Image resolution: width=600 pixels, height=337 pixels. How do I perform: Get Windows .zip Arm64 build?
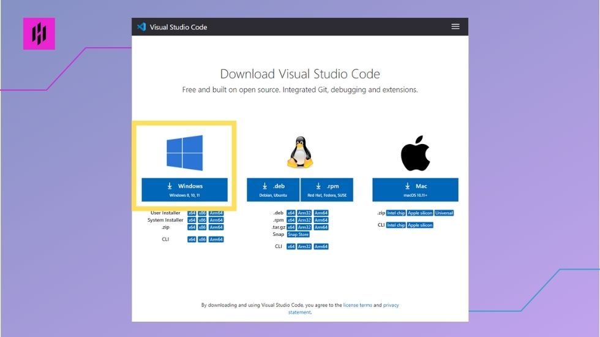click(216, 227)
